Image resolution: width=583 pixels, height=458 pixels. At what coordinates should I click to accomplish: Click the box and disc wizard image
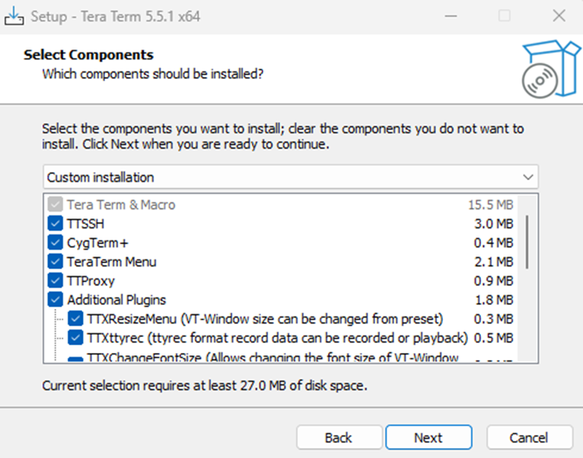pos(551,69)
